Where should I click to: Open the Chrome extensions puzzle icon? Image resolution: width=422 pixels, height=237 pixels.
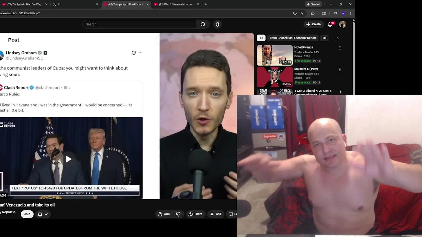point(313,13)
